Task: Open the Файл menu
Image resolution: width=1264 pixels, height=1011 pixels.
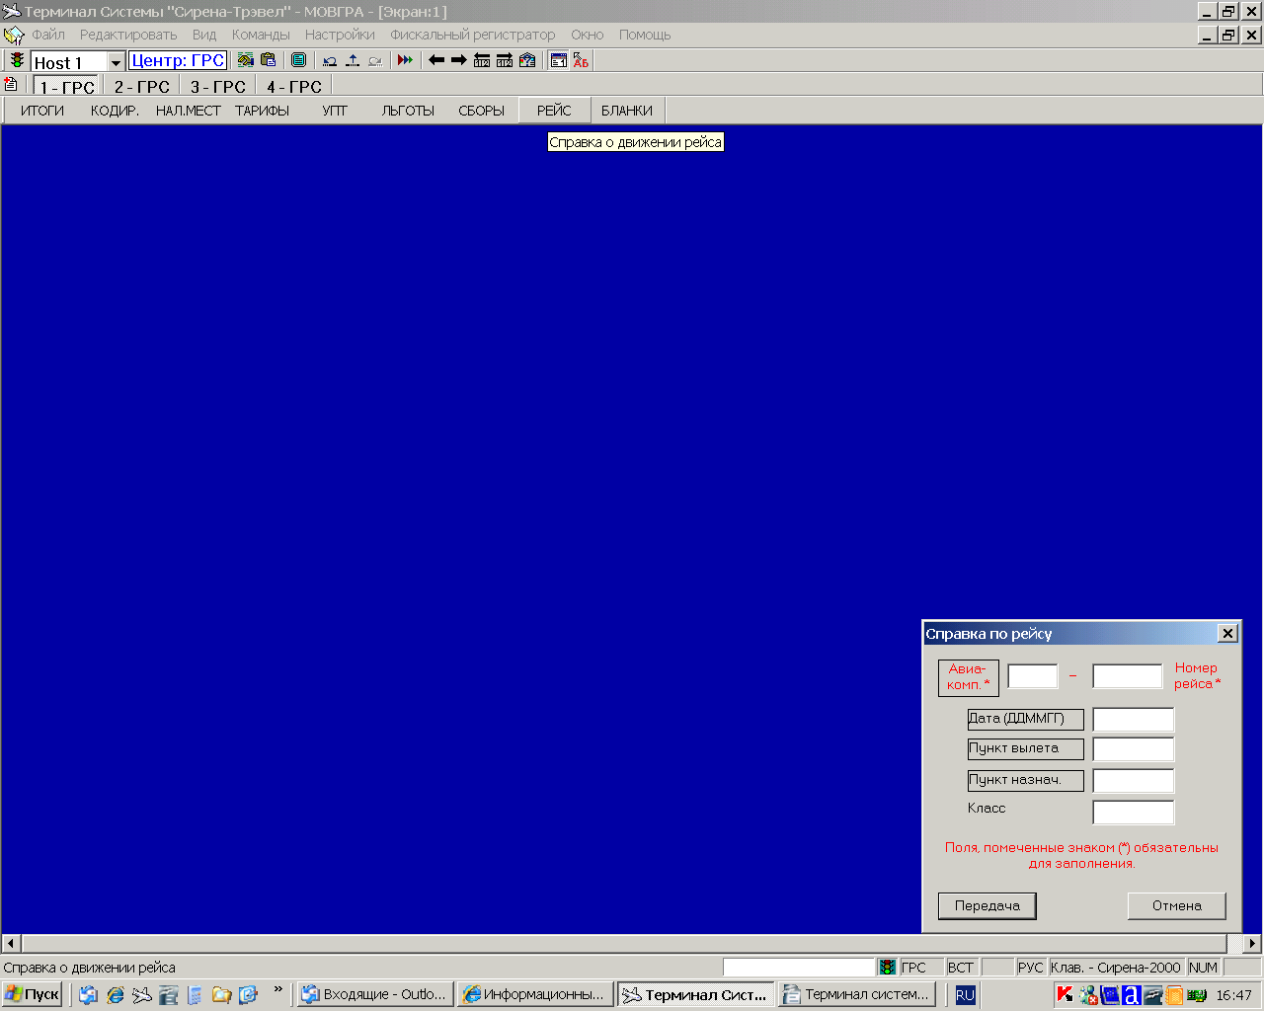Action: 48,35
